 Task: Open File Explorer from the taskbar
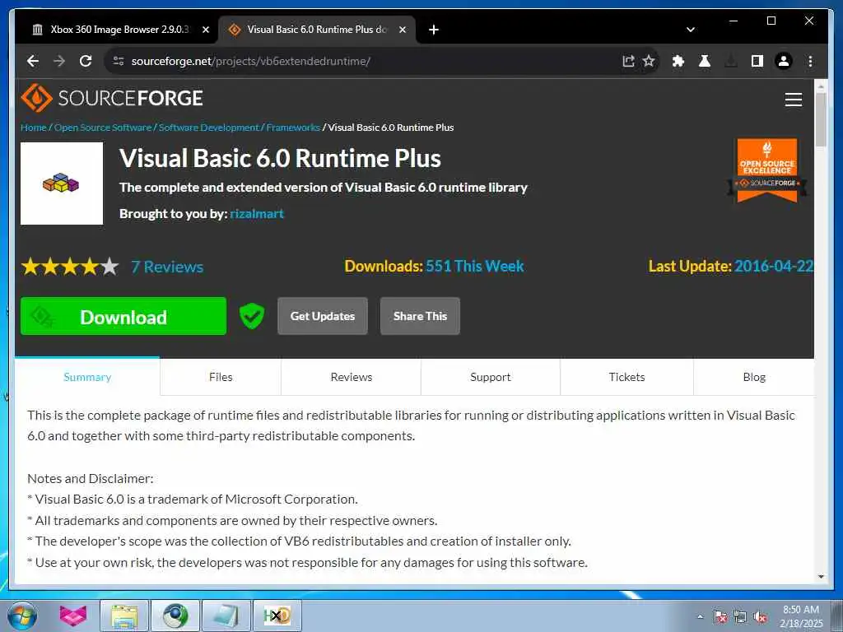(125, 616)
